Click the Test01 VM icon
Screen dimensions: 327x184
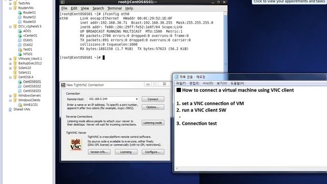tap(20, 50)
